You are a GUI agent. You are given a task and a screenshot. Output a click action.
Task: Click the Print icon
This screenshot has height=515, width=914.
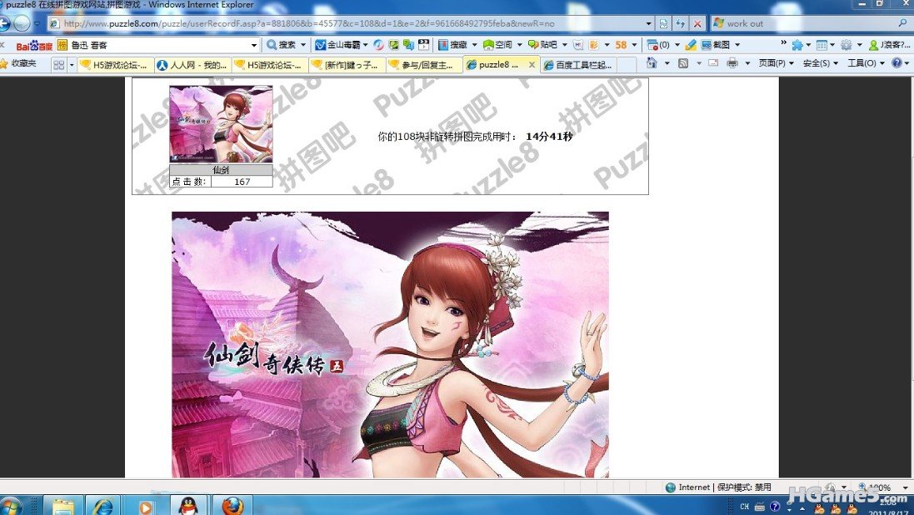coord(732,63)
